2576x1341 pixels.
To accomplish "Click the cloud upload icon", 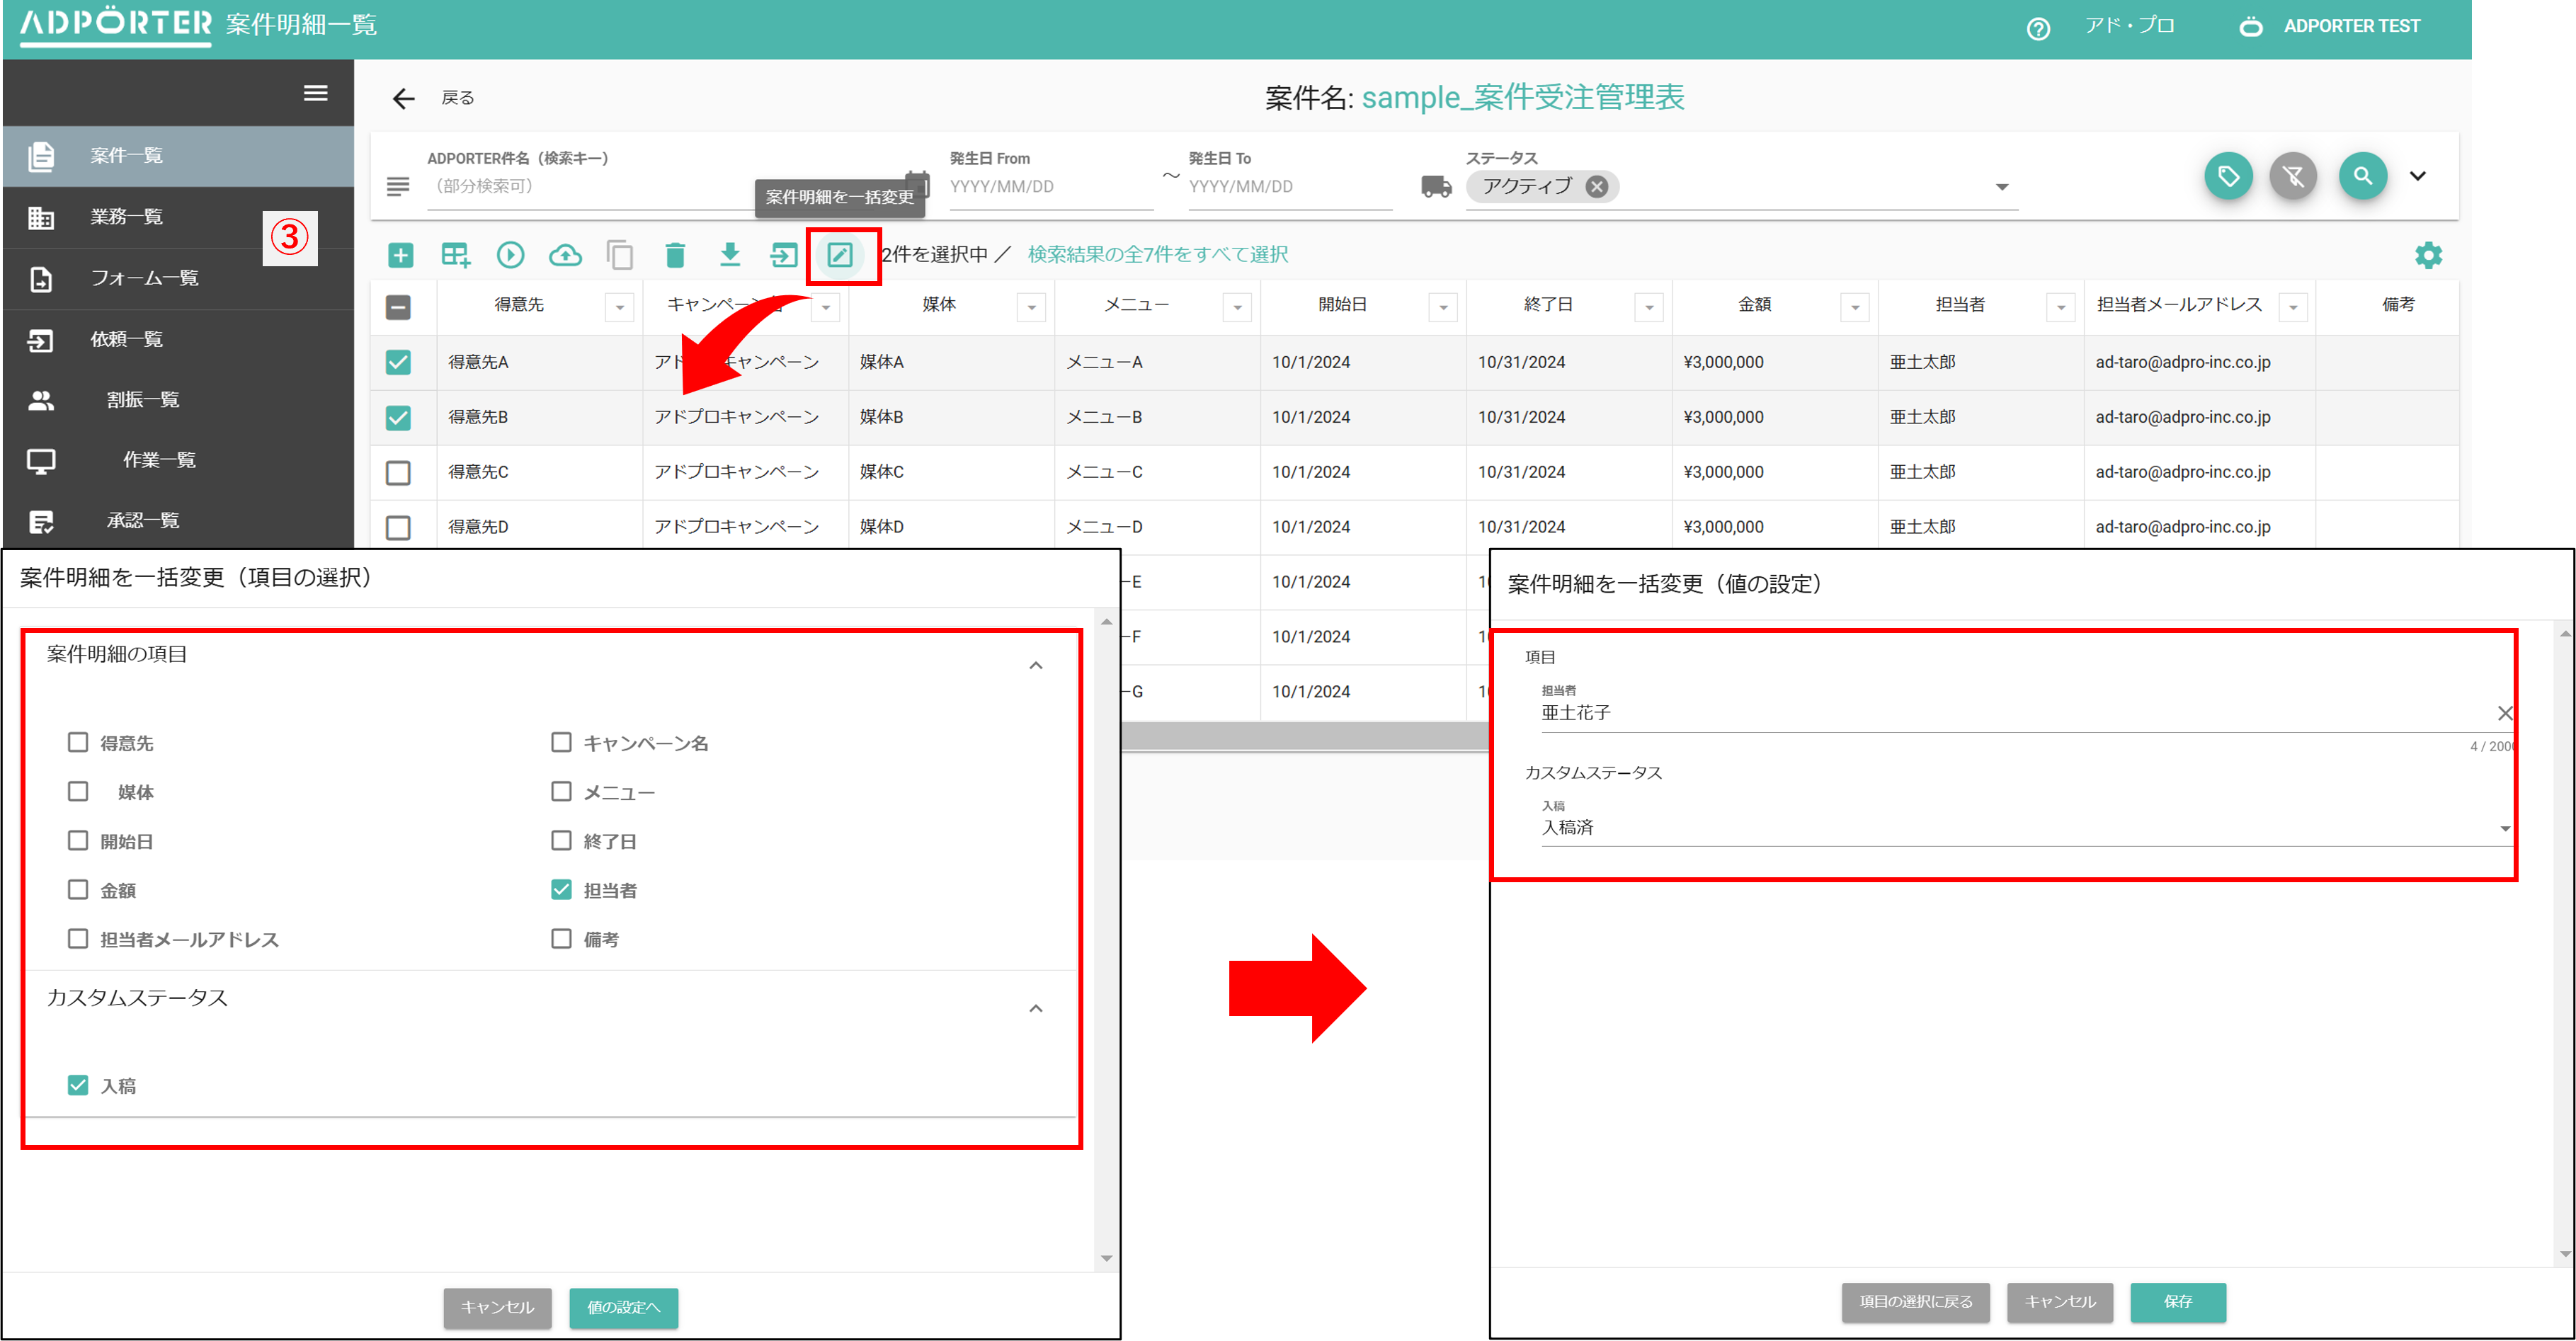I will click(x=565, y=255).
